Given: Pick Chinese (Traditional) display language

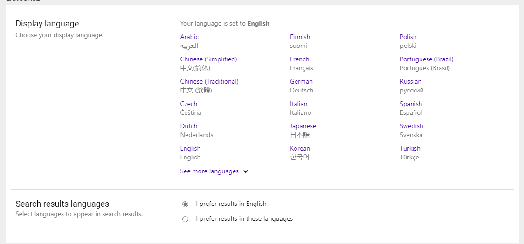Looking at the screenshot, I should (209, 82).
